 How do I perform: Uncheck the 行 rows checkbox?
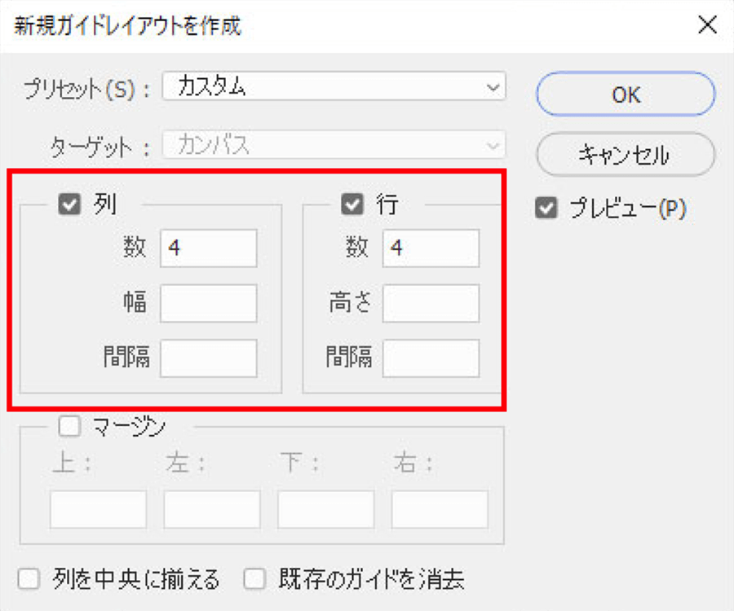click(x=352, y=204)
